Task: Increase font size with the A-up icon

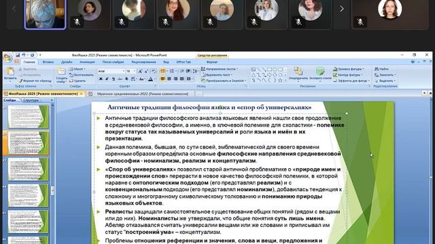Action: (140, 71)
